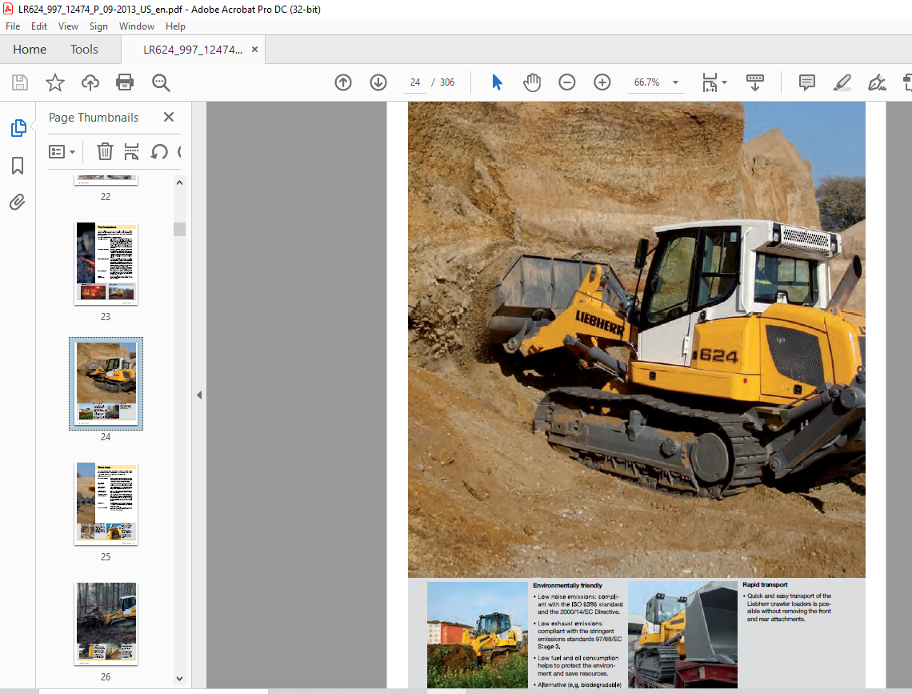Image resolution: width=912 pixels, height=694 pixels.
Task: Open the Attachments paperclip panel
Action: (x=18, y=203)
